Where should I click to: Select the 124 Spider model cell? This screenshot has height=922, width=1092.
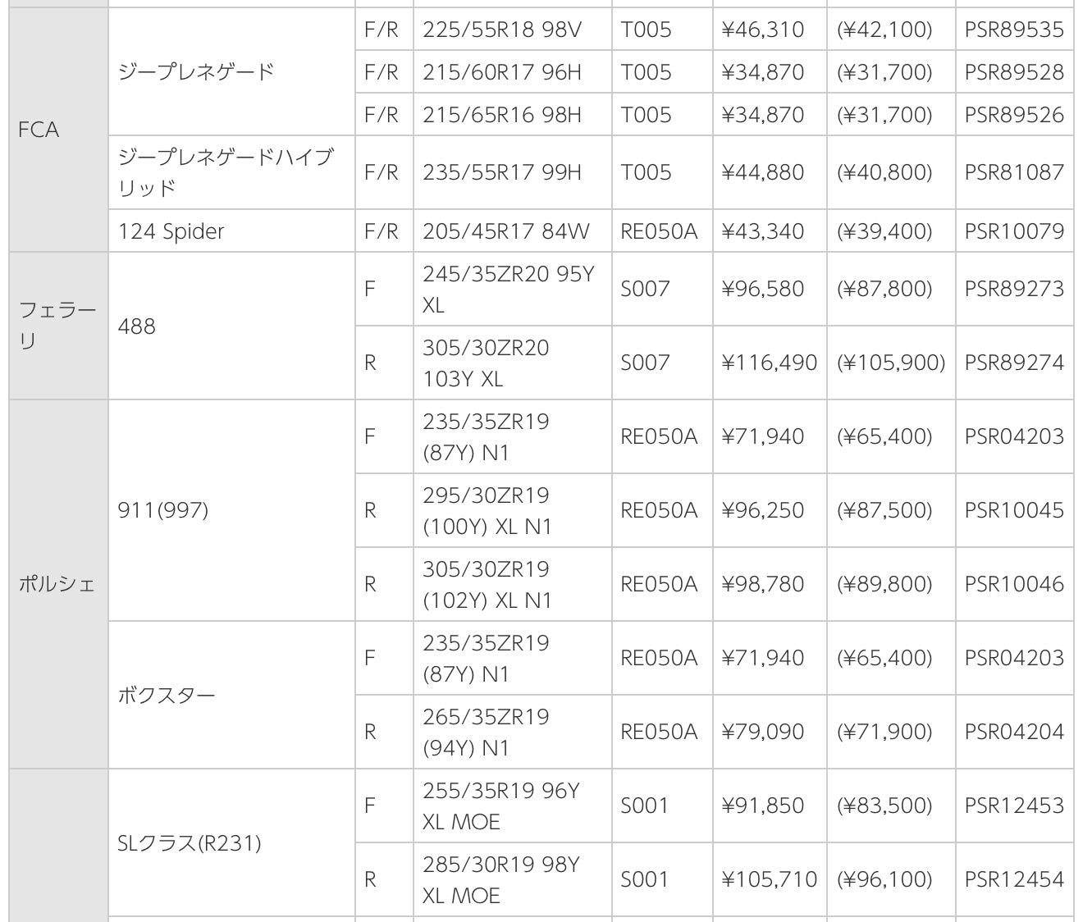click(x=171, y=231)
